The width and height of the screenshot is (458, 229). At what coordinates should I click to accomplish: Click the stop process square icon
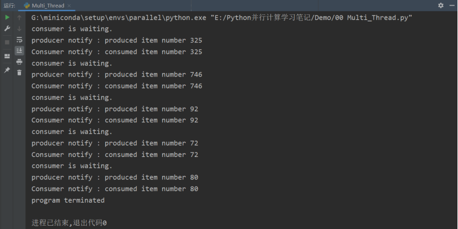pyautogui.click(x=7, y=42)
